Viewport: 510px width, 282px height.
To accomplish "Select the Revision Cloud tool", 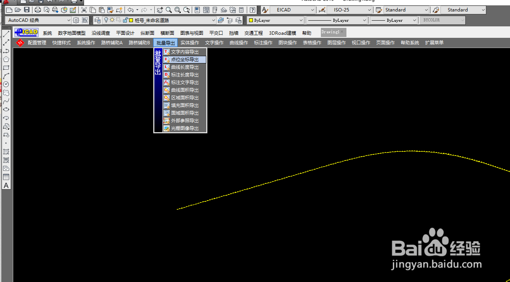I will tap(6, 92).
